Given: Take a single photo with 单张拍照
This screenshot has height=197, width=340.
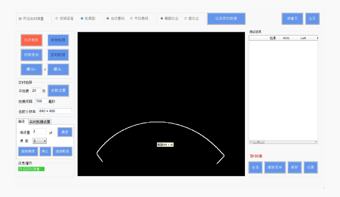Looking at the screenshot, I should coord(58,40).
